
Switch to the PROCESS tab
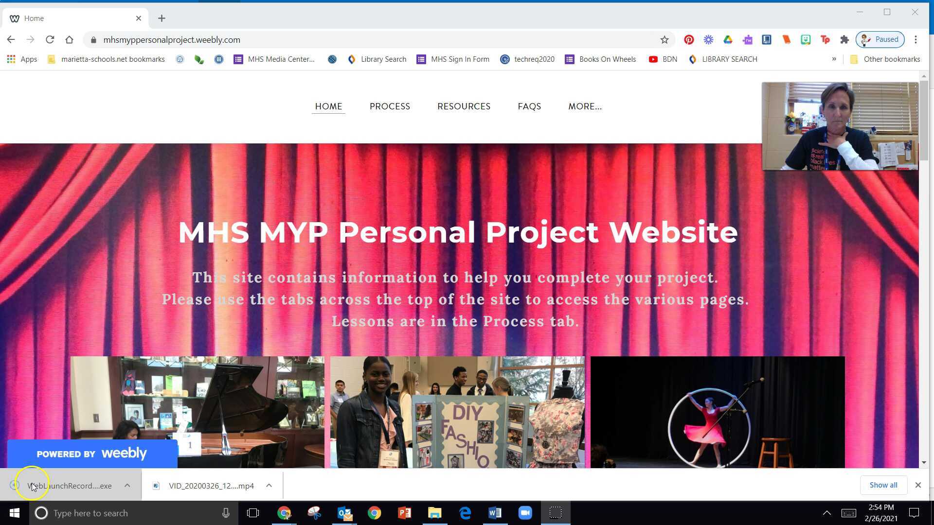click(x=390, y=106)
